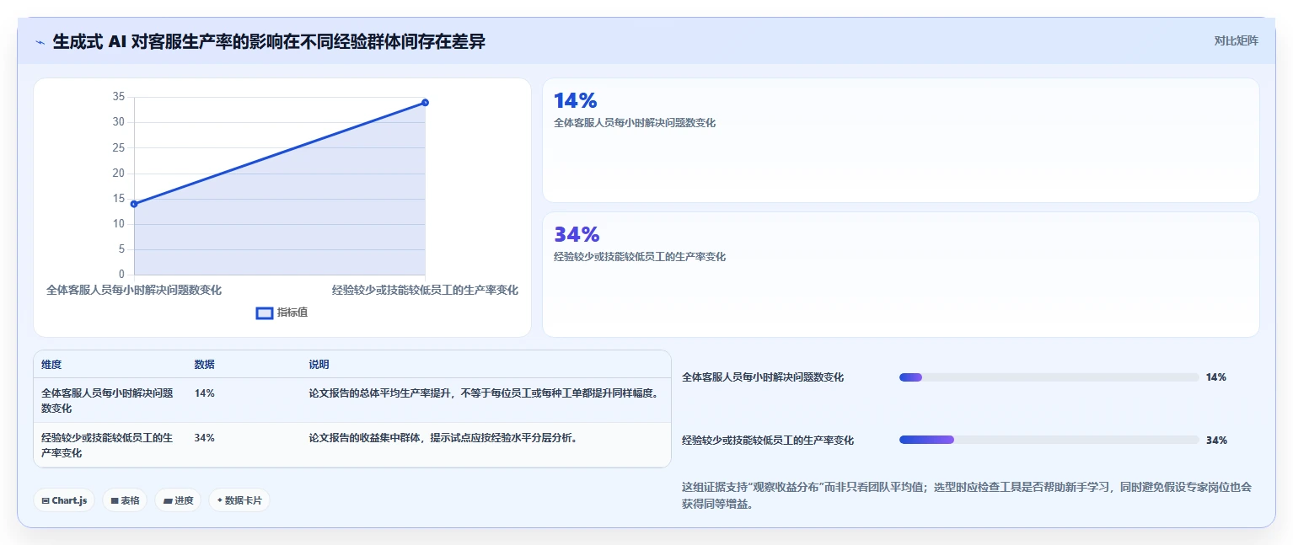
Task: Click the 表格 tag chip
Action: click(125, 500)
